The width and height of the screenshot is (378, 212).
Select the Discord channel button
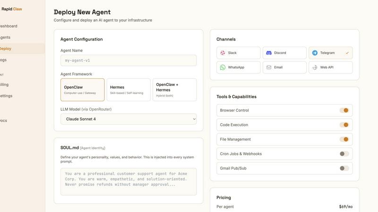(x=284, y=53)
